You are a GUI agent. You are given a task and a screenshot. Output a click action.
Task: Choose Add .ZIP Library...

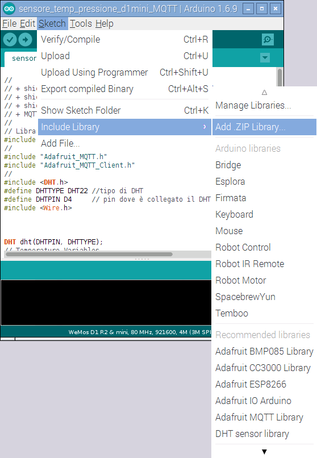(x=264, y=127)
